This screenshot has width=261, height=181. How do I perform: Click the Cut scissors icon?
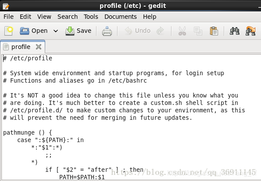pos(182,31)
